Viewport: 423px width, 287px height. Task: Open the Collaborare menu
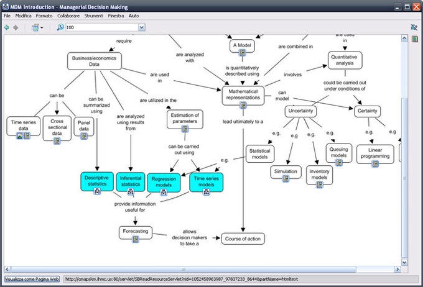[x=68, y=16]
